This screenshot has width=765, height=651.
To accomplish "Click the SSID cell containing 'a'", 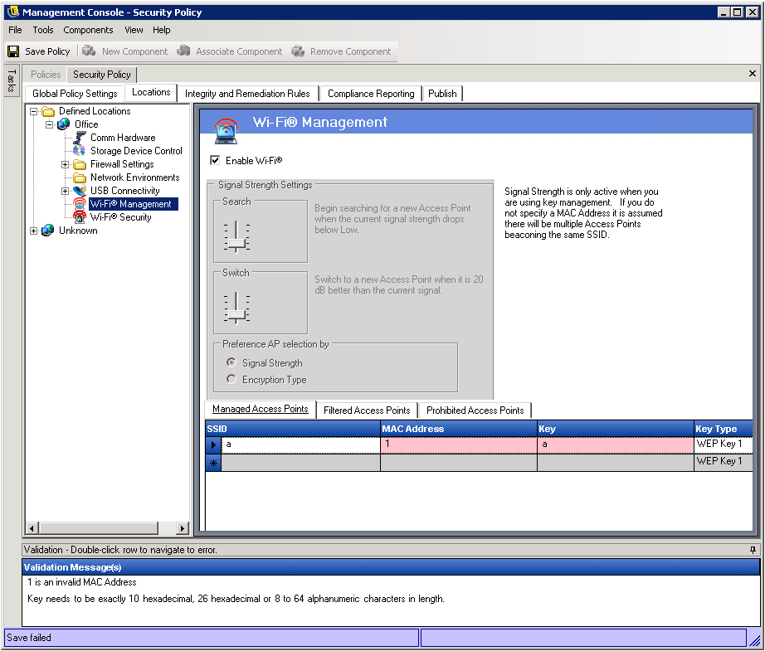I will pos(301,445).
